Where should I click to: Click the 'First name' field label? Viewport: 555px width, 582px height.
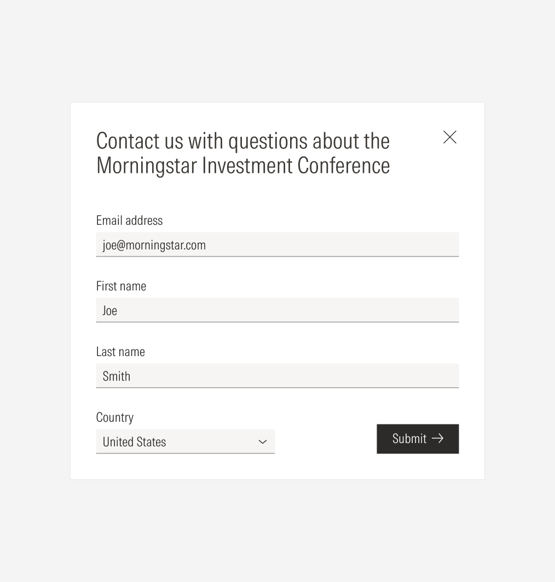121,286
